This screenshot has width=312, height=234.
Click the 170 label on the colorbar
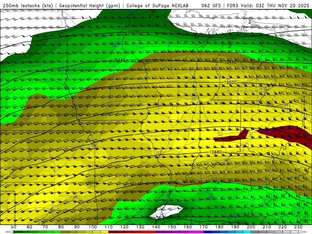pos(204,227)
